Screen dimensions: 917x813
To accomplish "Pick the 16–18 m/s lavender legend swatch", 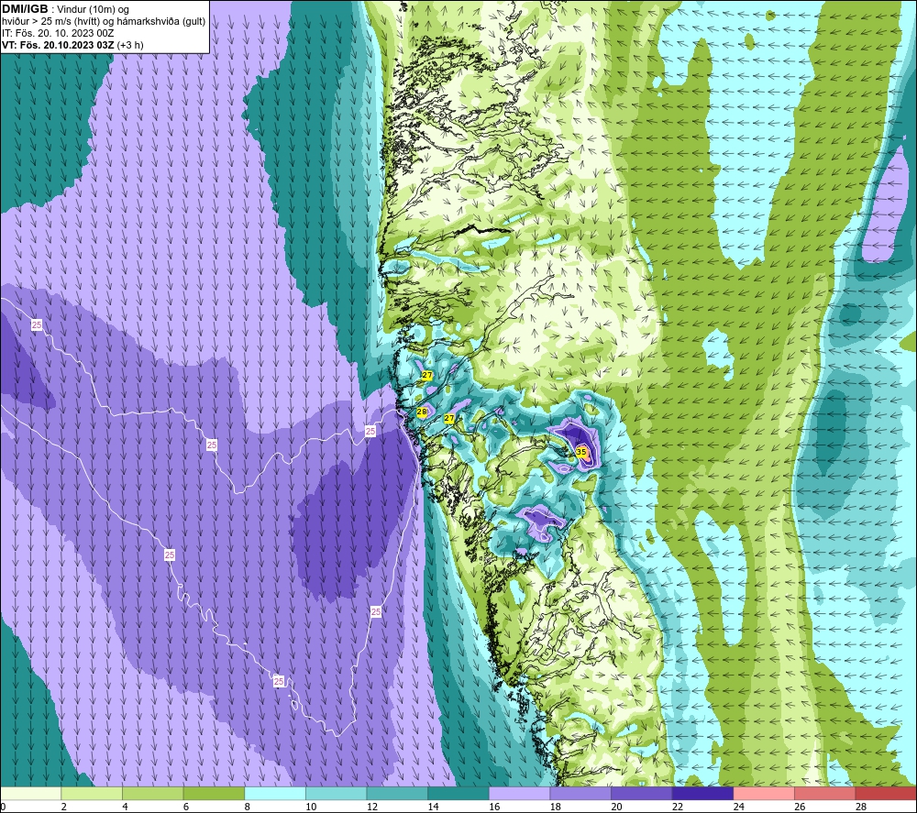I will point(519,793).
